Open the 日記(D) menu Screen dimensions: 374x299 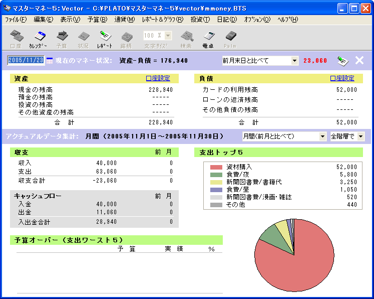coord(227,20)
